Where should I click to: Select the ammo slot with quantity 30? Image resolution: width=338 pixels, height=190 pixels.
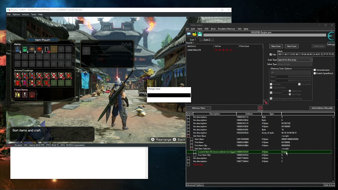[x=32, y=83]
